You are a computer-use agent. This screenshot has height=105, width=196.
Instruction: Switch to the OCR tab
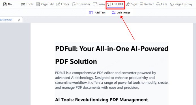pos(162,4)
